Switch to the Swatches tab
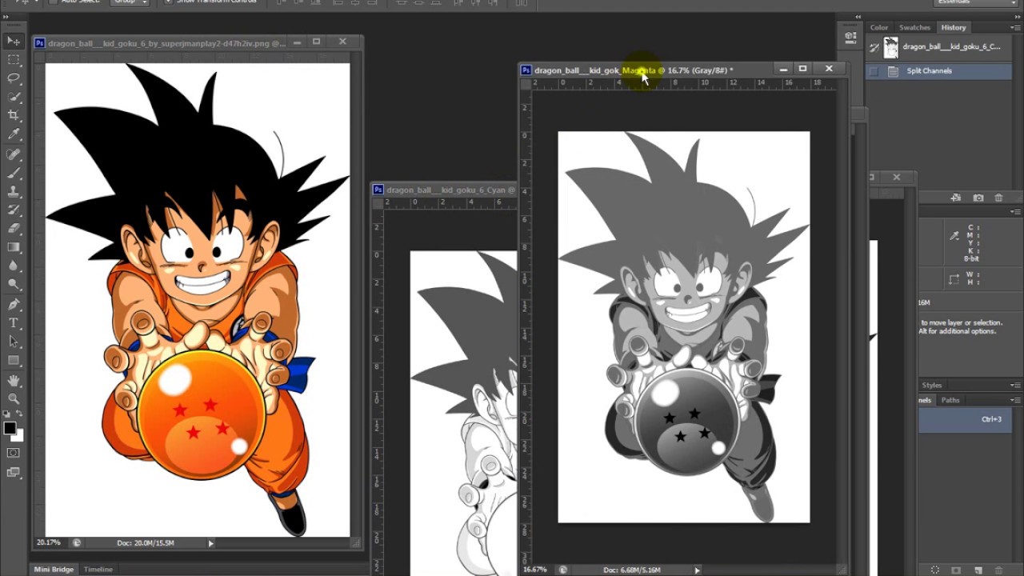Viewport: 1024px width, 576px height. coord(914,27)
